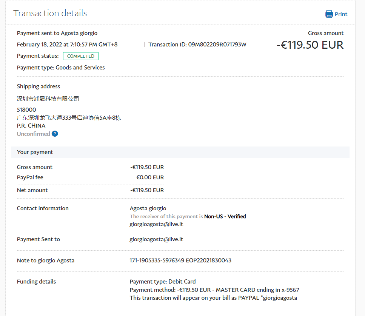The image size is (365, 316).
Task: Click the Net amount value
Action: coord(147,190)
